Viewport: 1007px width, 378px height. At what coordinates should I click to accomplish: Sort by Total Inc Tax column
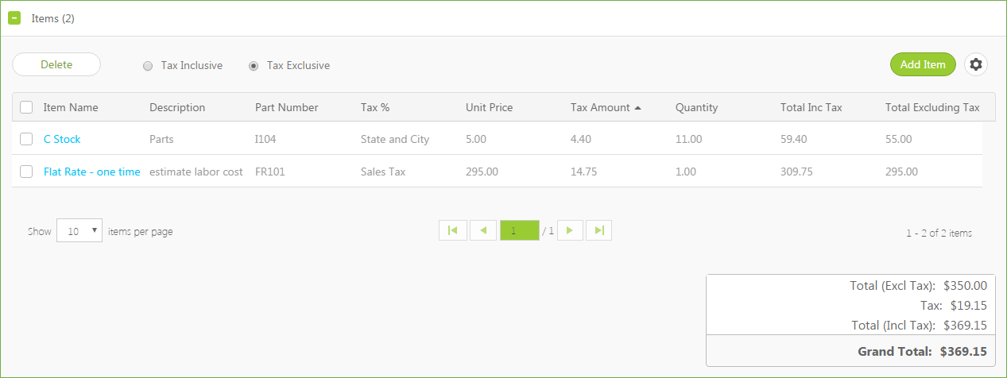(x=811, y=107)
